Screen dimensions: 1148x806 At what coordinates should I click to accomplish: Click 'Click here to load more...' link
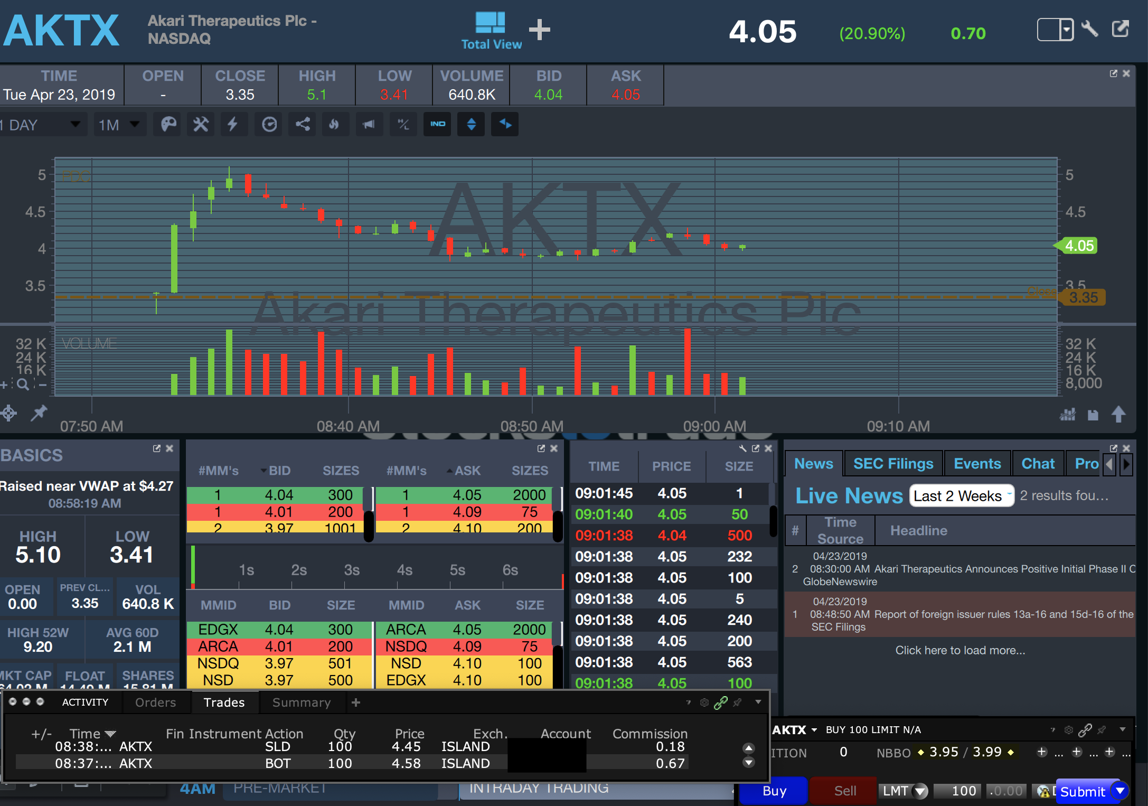[x=959, y=650]
